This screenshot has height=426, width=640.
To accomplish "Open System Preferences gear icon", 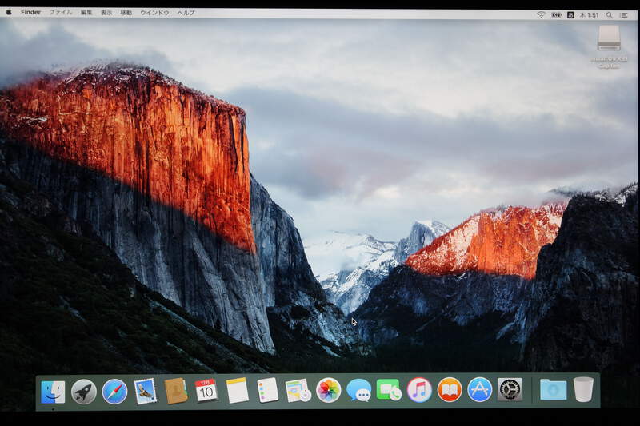I will point(510,390).
